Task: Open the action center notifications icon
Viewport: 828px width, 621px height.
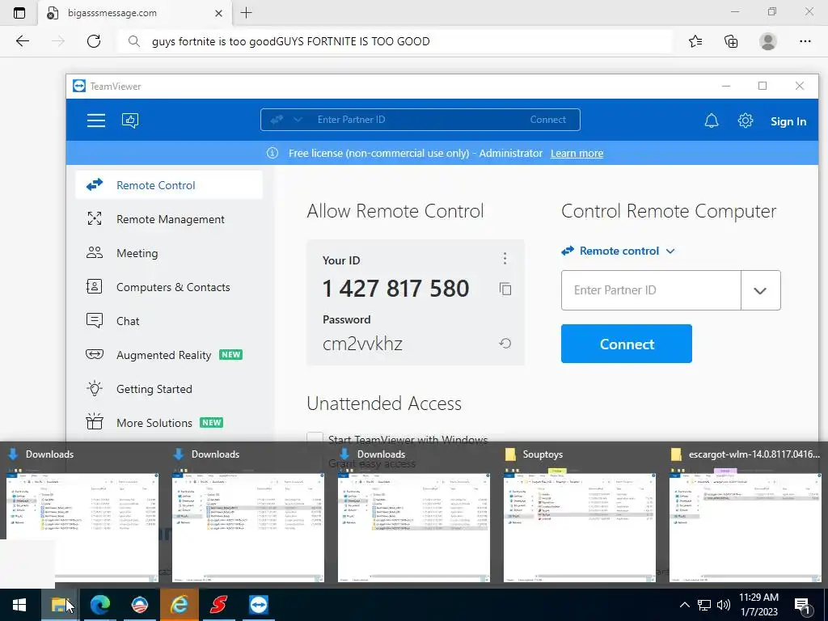Action: (x=803, y=605)
